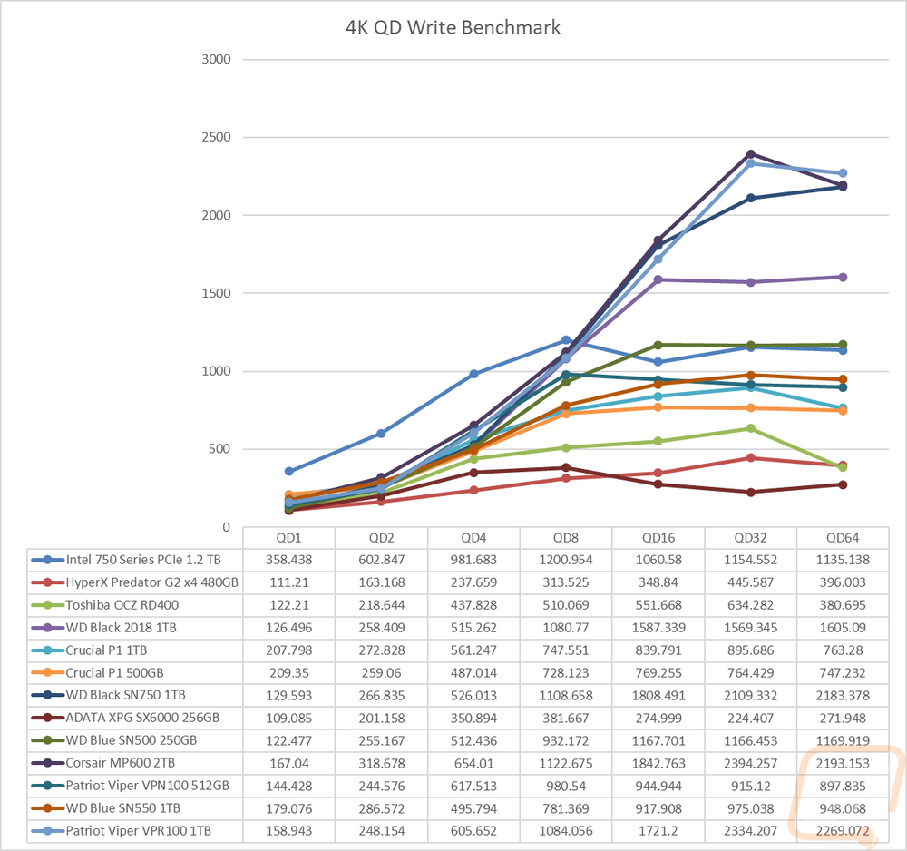Screen dimensions: 907x851
Task: Select 'Intel 750 Series PCIe 1.2 TB' label
Action: pyautogui.click(x=143, y=560)
